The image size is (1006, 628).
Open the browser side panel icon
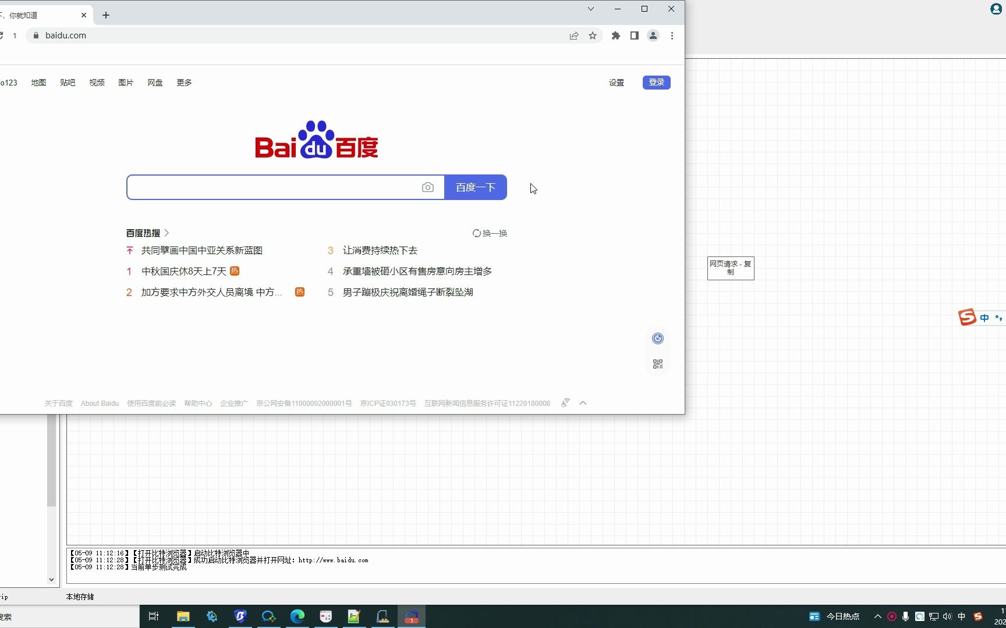pos(635,35)
